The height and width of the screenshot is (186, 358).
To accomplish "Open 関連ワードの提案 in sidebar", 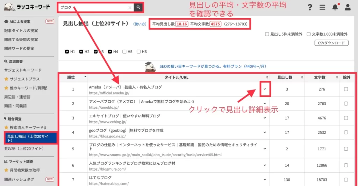I will click(x=19, y=48).
